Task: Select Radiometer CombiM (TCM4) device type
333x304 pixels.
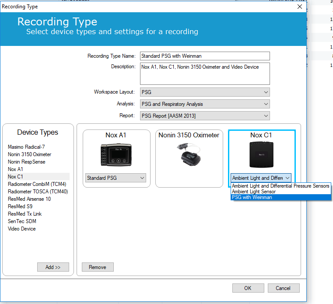Action: (x=37, y=184)
